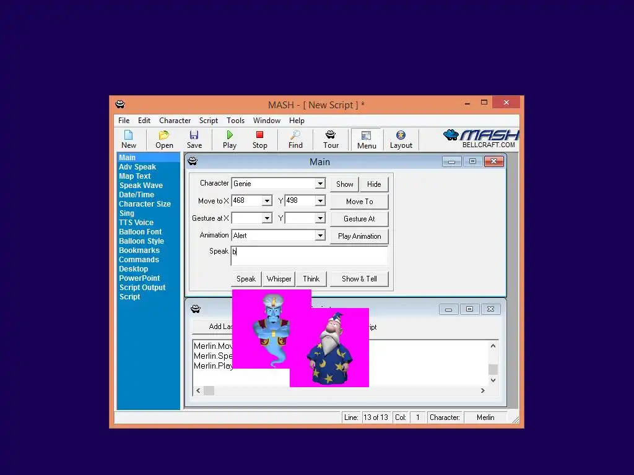634x475 pixels.
Task: Click script vertical scrollbar up arrow
Action: tap(493, 346)
